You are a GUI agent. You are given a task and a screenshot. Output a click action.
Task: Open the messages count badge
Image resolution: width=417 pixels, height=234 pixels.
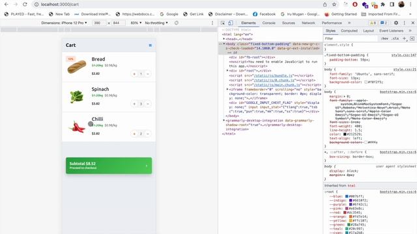(384, 23)
